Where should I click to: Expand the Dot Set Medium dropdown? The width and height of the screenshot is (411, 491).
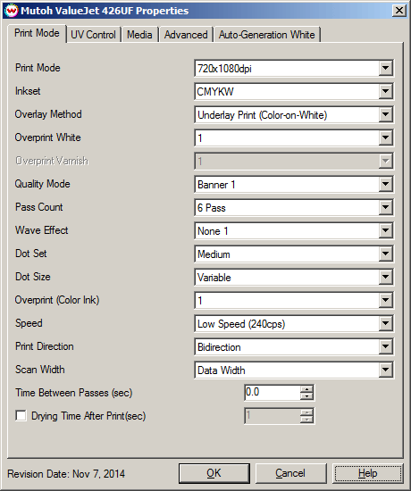[x=294, y=254]
